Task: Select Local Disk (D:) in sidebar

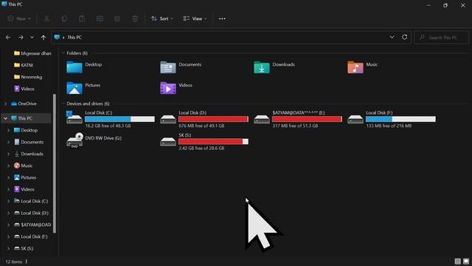Action: 31,213
